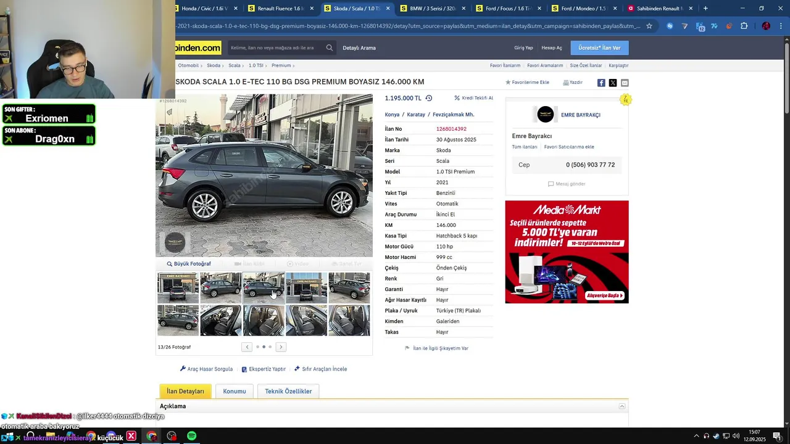Open Chrome's three-dot menu
790x444 pixels.
coord(781,26)
